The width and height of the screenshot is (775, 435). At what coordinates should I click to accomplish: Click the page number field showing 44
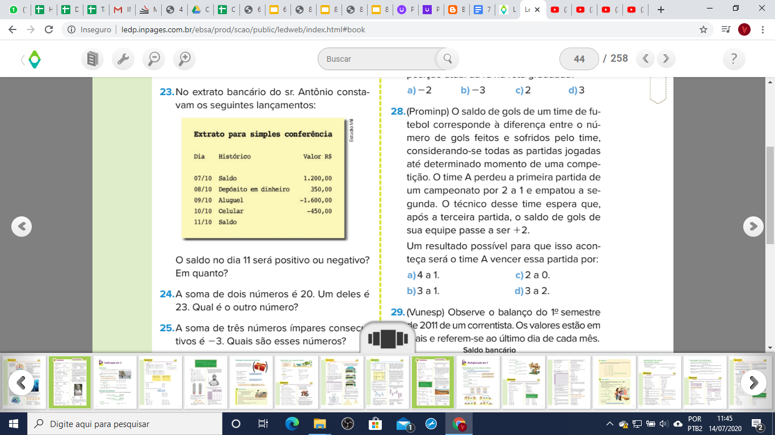click(x=579, y=58)
